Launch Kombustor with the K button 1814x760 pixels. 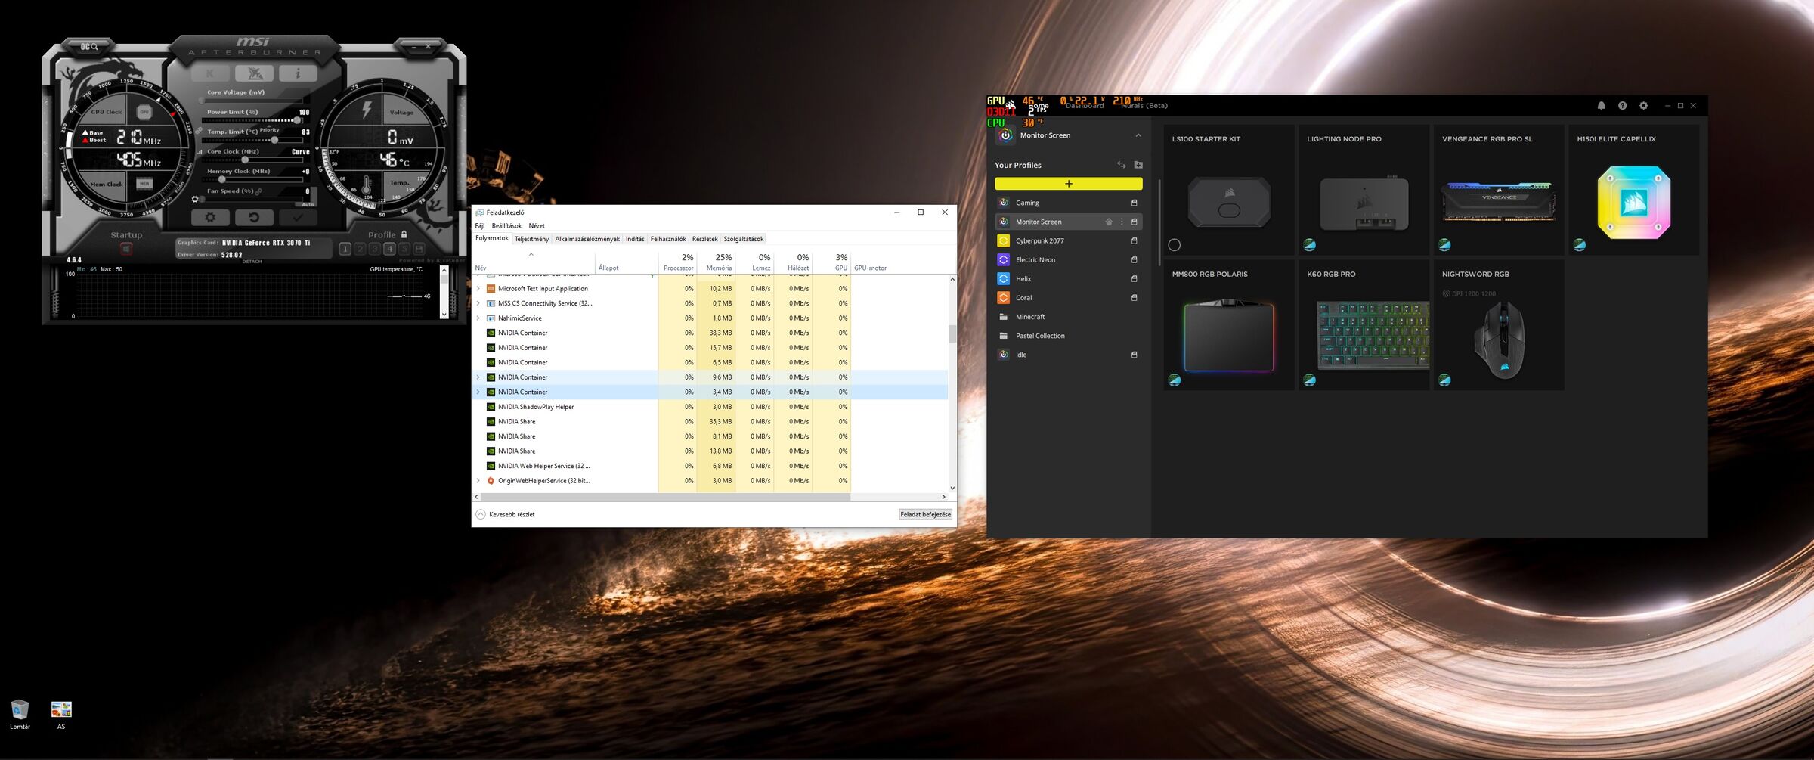pyautogui.click(x=210, y=73)
